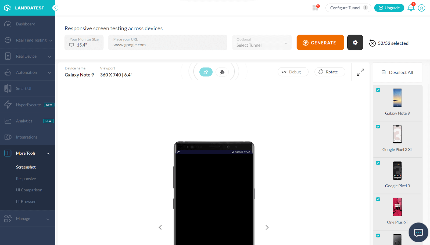Open the bug debugging icon next to the rocket
Image resolution: width=430 pixels, height=245 pixels.
tap(222, 72)
